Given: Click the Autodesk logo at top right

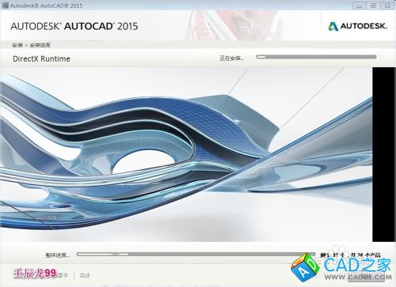Looking at the screenshot, I should [358, 26].
